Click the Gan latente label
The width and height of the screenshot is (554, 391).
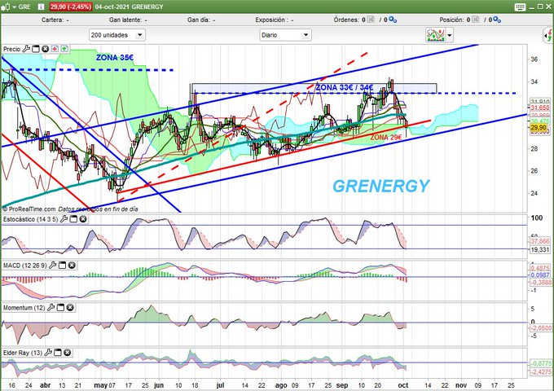pos(125,20)
